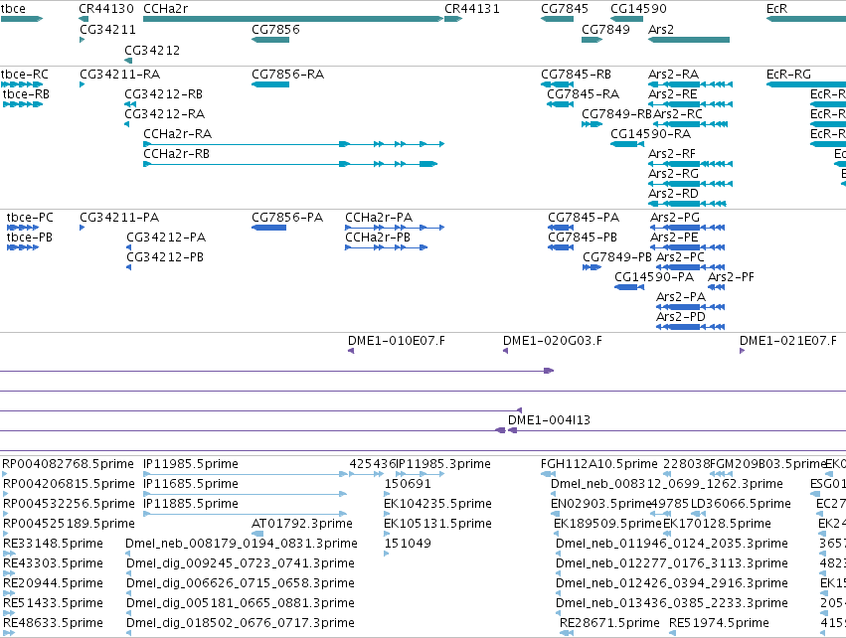The width and height of the screenshot is (846, 638).
Task: Click protein Ars2-PD
Action: coord(680,317)
